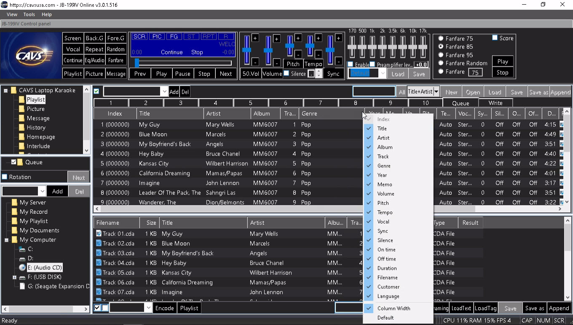Click the D: drive icon

point(22,258)
